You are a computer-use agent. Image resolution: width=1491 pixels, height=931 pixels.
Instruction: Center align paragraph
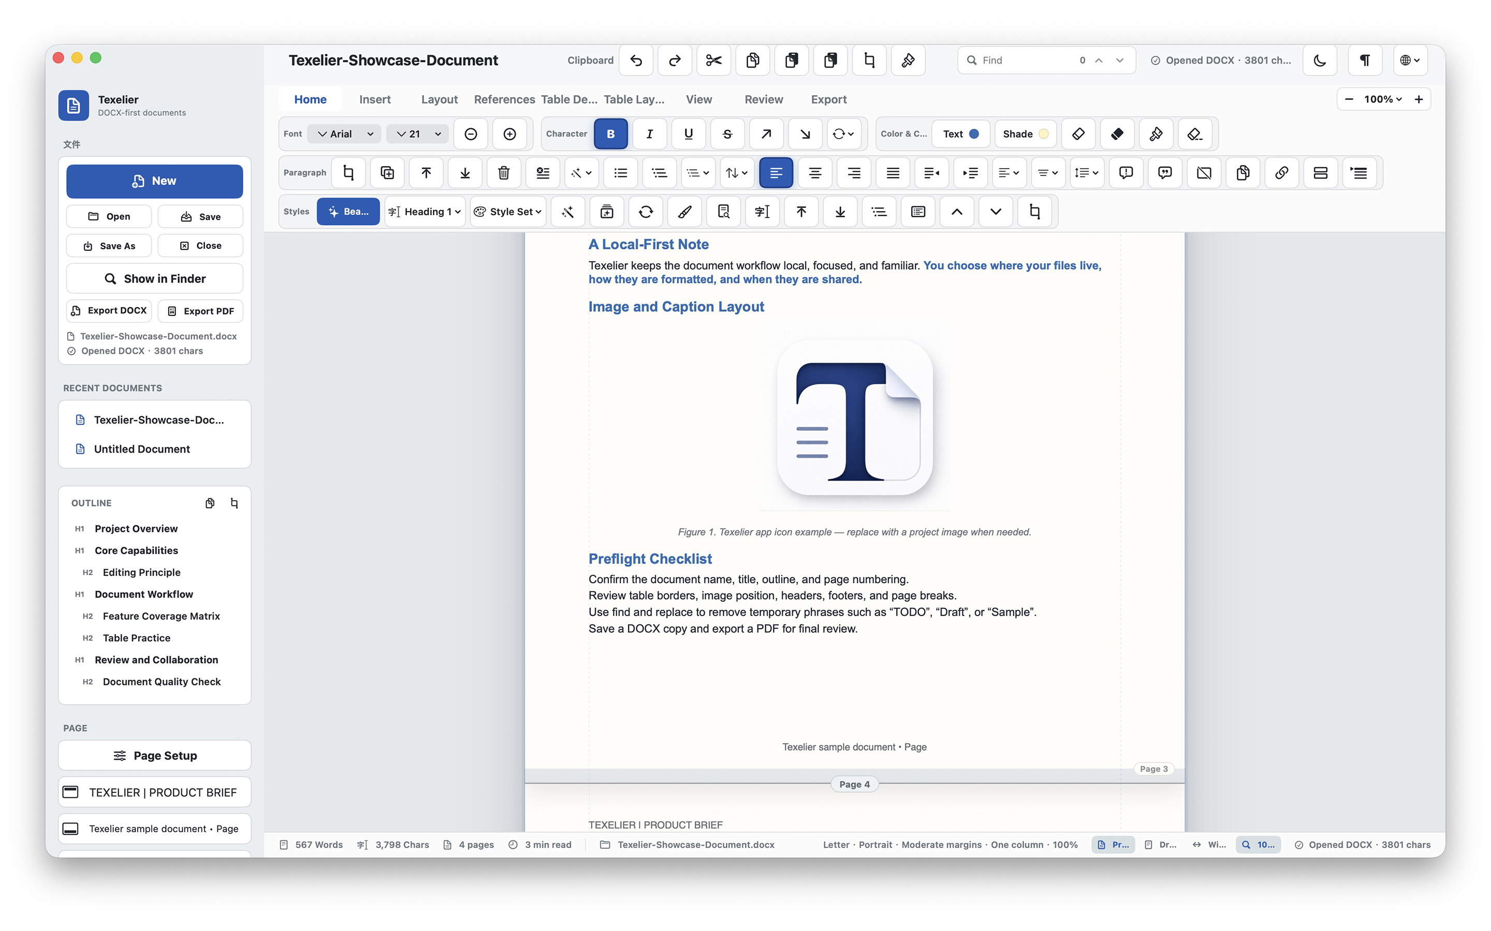click(x=814, y=173)
